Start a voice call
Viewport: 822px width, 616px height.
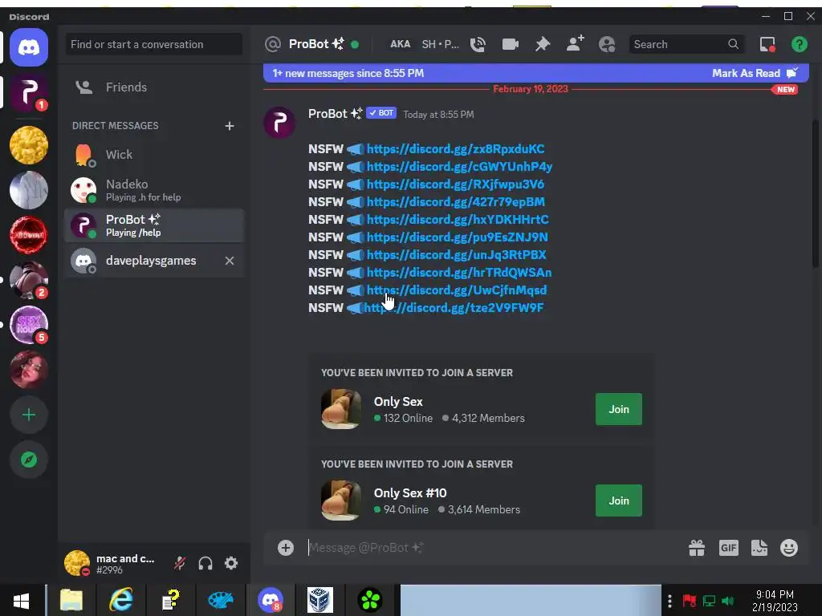coord(478,45)
